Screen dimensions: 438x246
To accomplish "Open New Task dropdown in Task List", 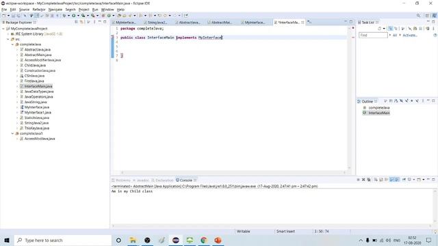I will click(x=384, y=29).
